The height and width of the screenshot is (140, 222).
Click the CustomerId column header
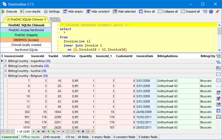(x=125, y=56)
